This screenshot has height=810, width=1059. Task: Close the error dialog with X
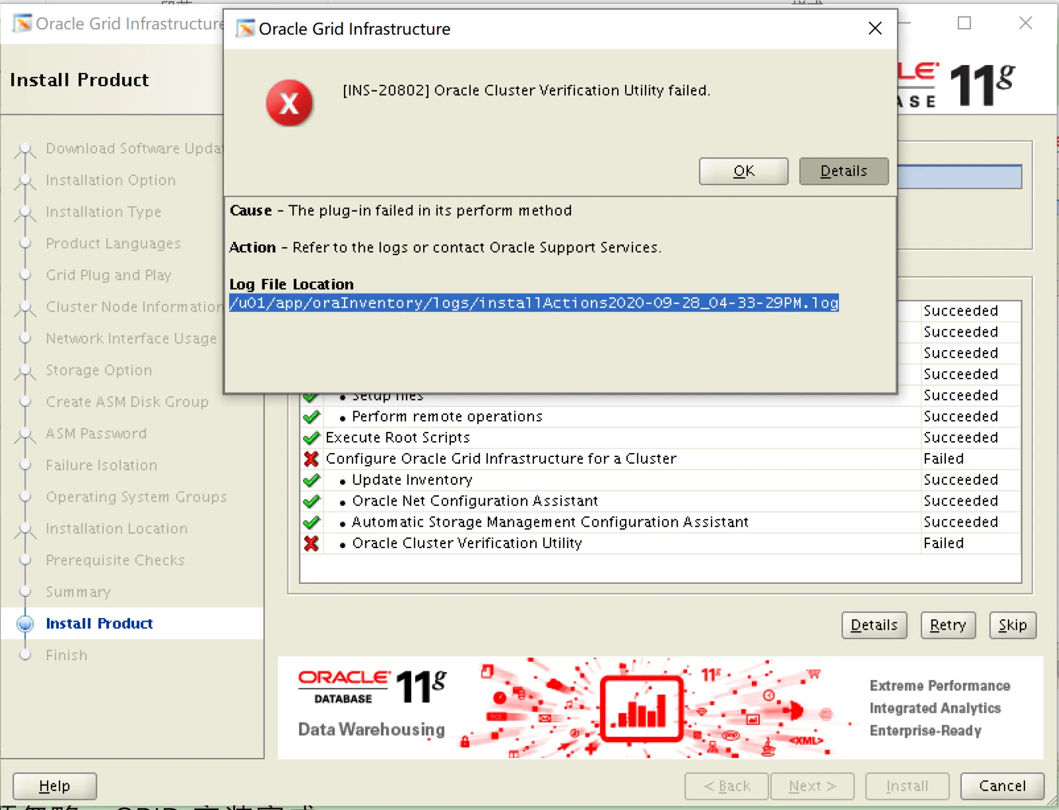tap(875, 28)
